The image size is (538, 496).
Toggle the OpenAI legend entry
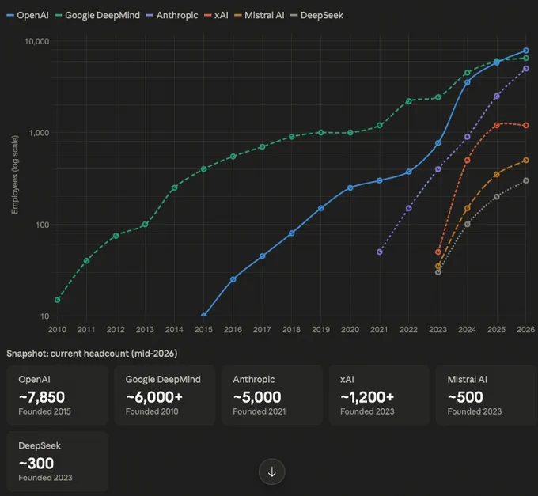point(28,16)
